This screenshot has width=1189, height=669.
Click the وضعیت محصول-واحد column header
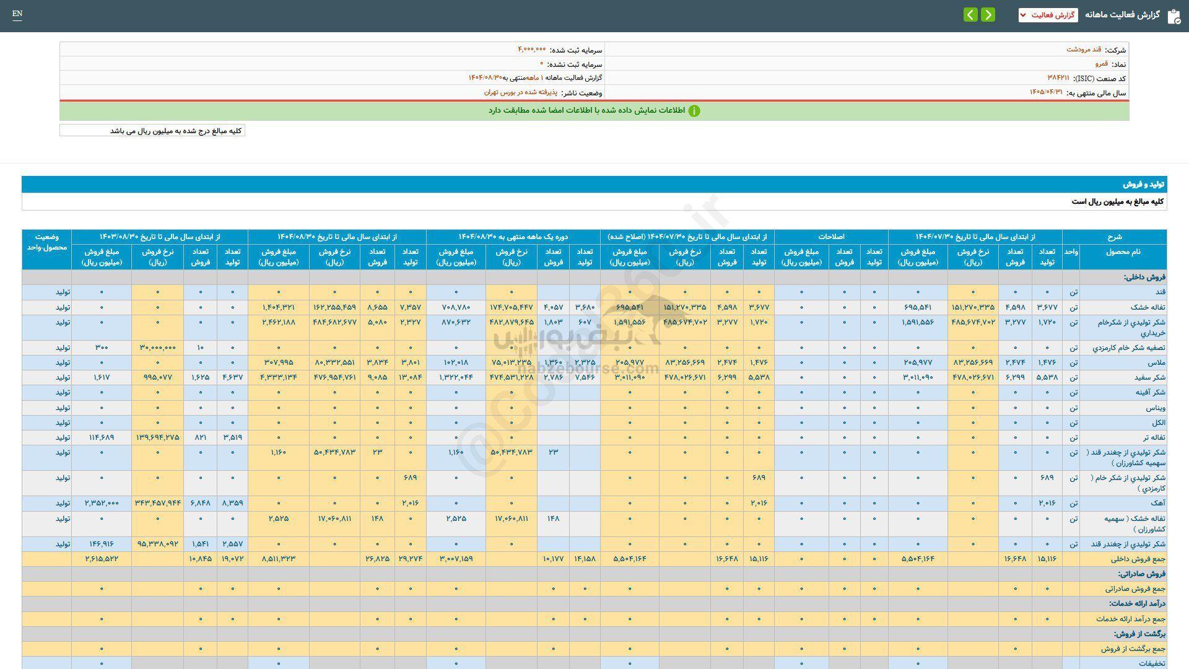(x=46, y=242)
